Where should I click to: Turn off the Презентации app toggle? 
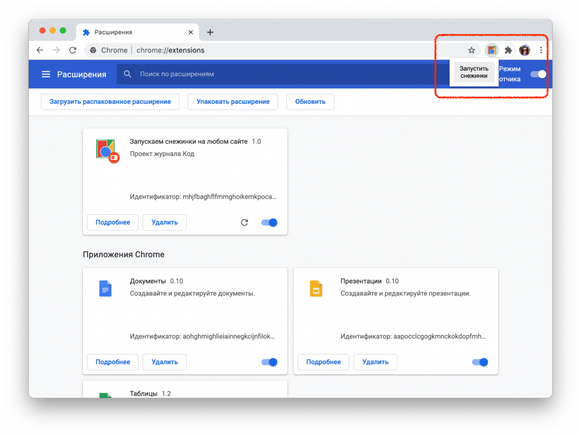pyautogui.click(x=480, y=362)
